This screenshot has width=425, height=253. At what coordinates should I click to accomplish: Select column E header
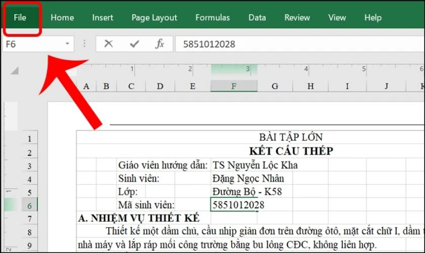point(193,86)
